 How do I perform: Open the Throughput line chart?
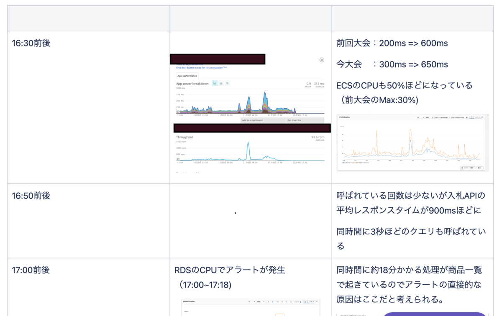pyautogui.click(x=250, y=151)
